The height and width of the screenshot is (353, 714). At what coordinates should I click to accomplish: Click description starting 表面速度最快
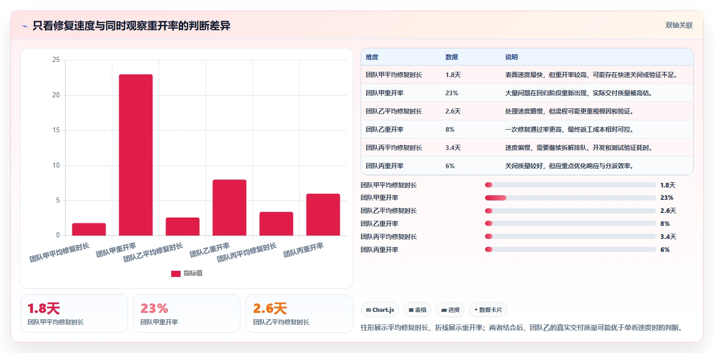(592, 75)
